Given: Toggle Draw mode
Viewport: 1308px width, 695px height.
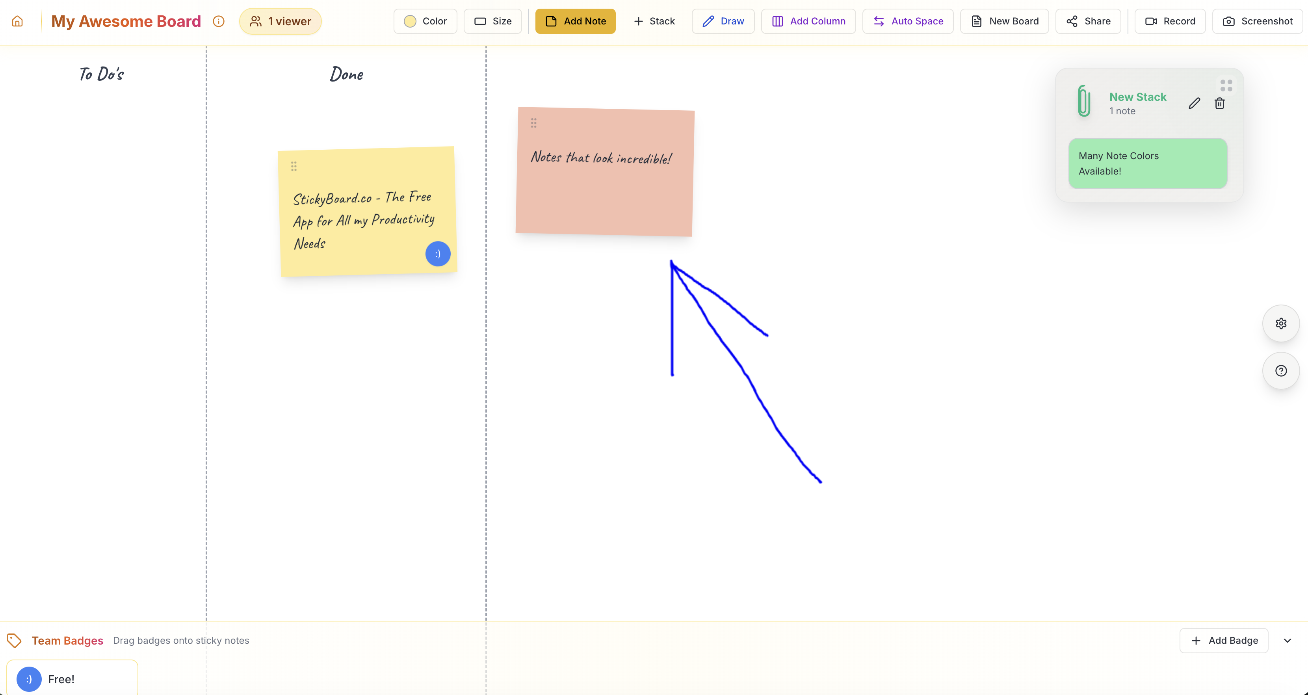Looking at the screenshot, I should coord(723,21).
